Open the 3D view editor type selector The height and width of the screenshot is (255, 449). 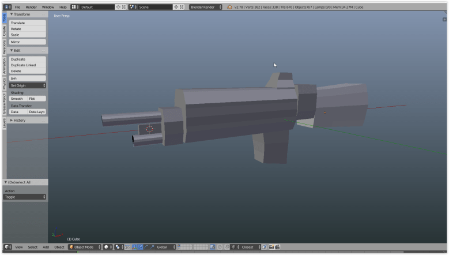[x=7, y=247]
